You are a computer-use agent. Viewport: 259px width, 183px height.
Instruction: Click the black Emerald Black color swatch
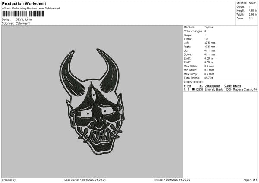tap(193, 89)
